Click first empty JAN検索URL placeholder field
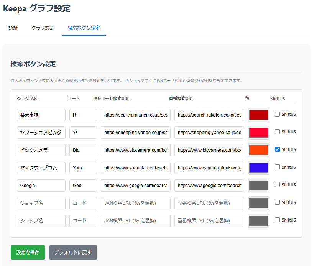This screenshot has width=312, height=266. (136, 203)
